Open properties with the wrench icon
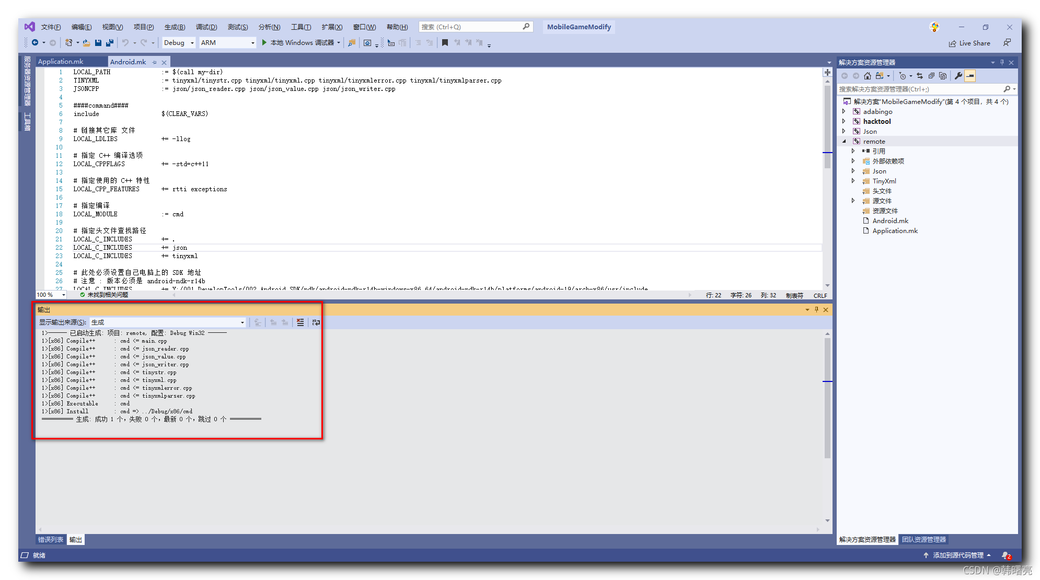 tap(958, 76)
